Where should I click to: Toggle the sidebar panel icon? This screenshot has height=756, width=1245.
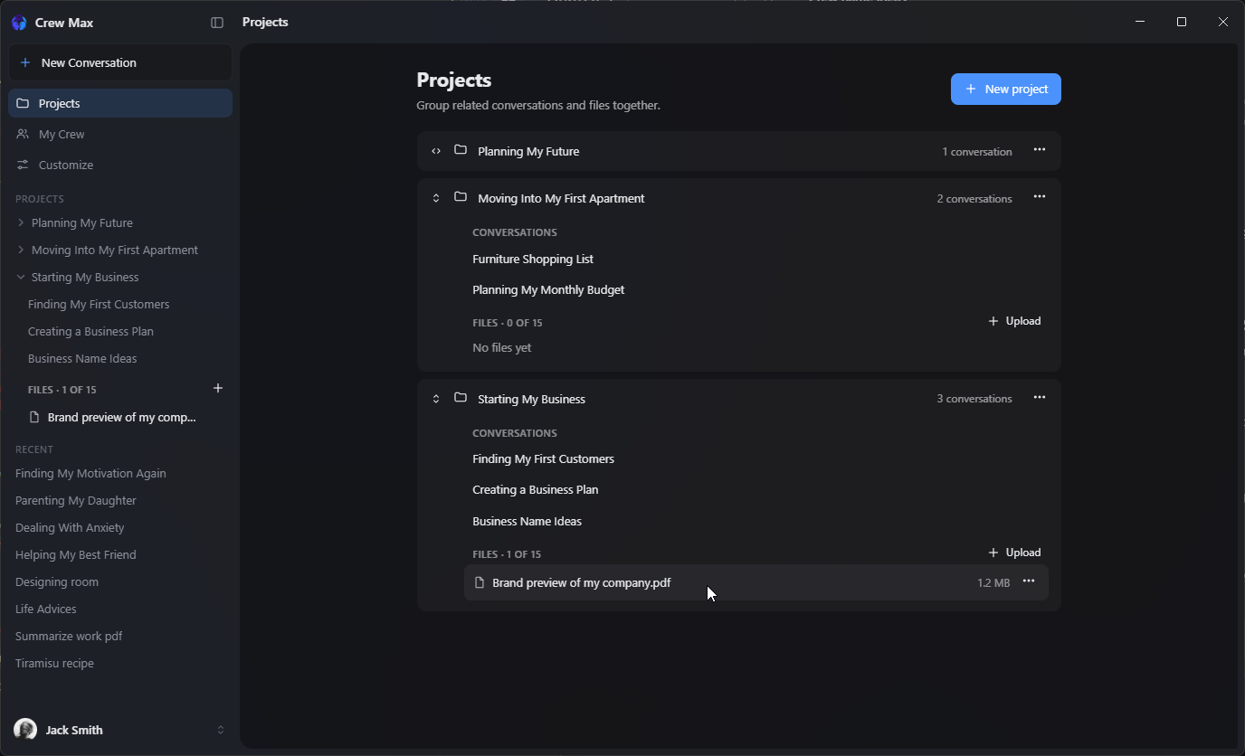(217, 23)
